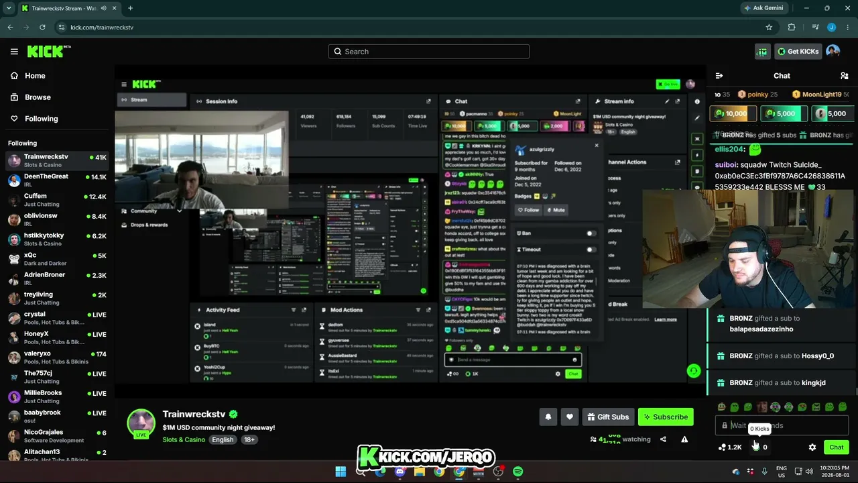Open Trainwreckstv's live avatar under the video
Image resolution: width=858 pixels, height=483 pixels.
[141, 423]
